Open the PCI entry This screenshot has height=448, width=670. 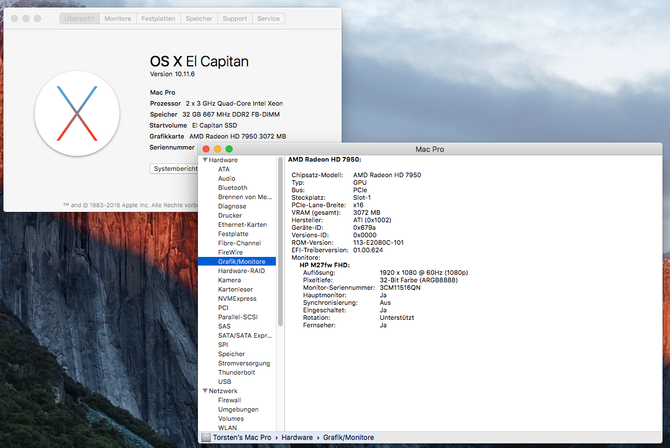(x=223, y=308)
